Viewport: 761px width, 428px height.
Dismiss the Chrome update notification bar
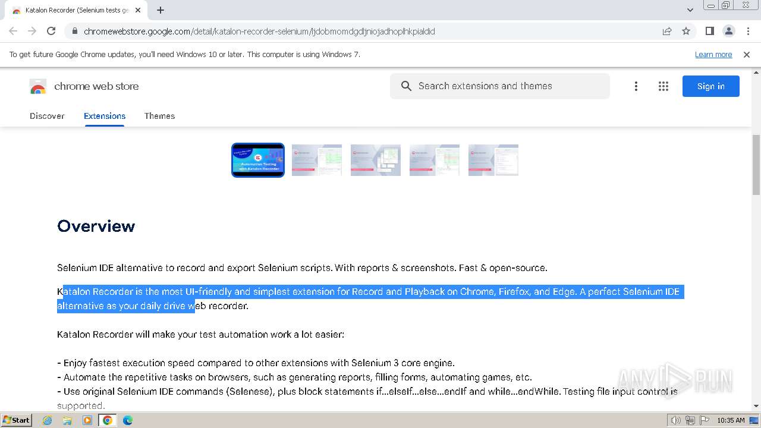[x=747, y=55]
